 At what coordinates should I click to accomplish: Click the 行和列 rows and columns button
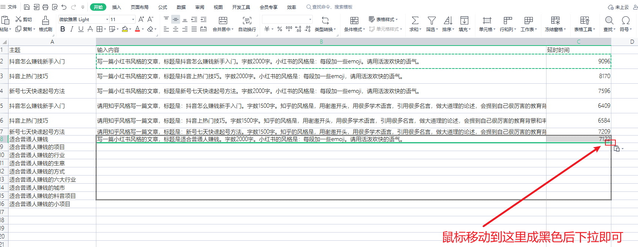pos(508,24)
